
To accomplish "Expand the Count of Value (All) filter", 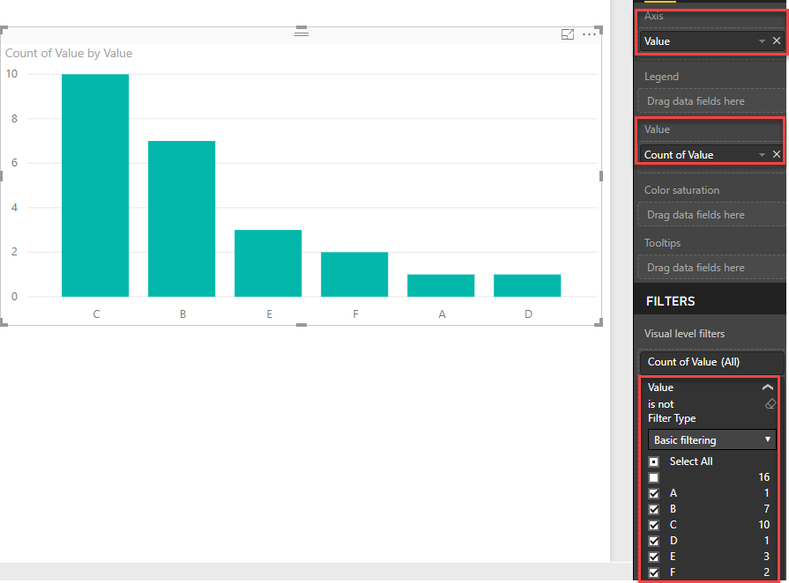I will coord(711,362).
